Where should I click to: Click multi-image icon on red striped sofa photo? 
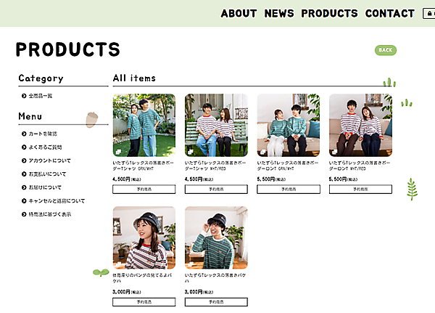[335, 152]
